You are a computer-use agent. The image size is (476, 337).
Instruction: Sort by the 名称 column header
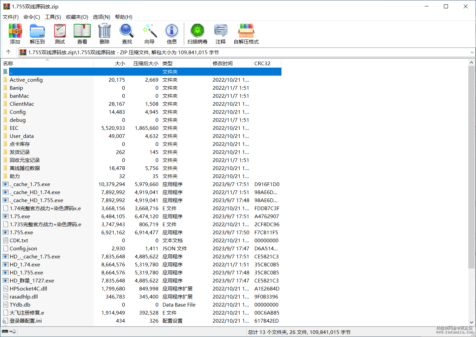pyautogui.click(x=47, y=63)
